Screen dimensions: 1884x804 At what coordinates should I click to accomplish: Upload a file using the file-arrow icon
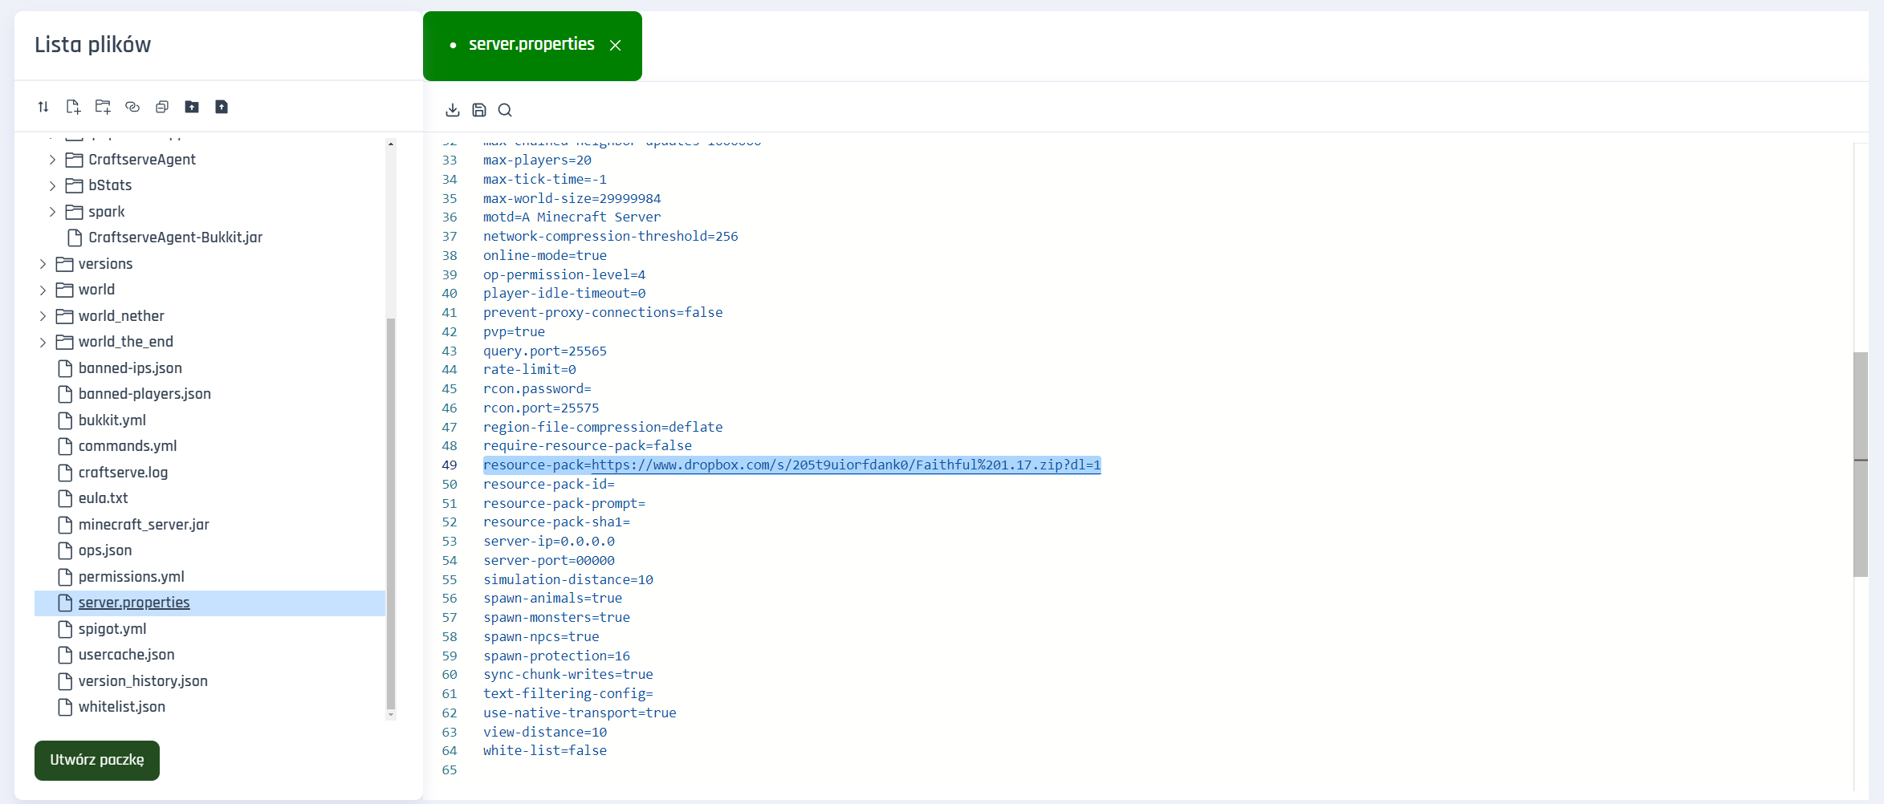222,107
